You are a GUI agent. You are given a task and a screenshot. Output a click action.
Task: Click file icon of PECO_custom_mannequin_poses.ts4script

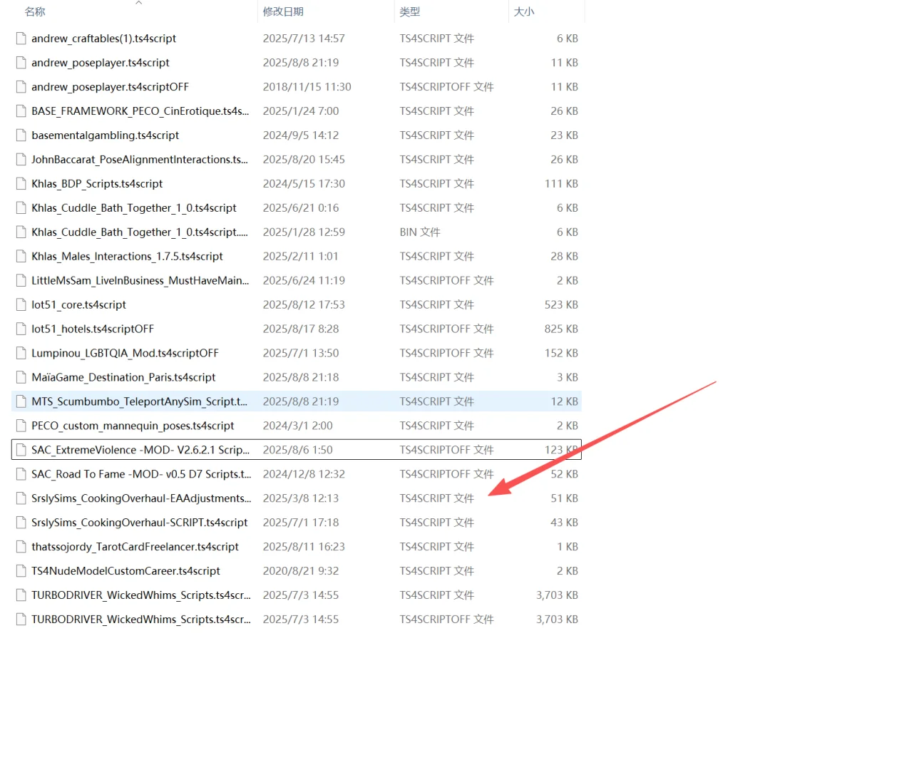click(21, 426)
